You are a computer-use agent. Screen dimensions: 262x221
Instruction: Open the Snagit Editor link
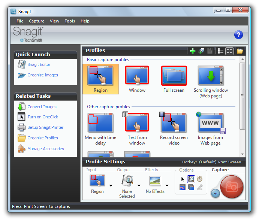[39, 64]
